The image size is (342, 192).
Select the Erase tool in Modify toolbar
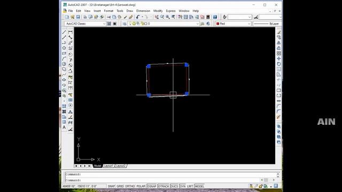click(279, 32)
